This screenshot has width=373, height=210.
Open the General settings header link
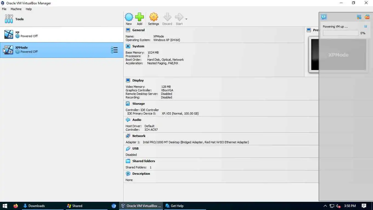tap(138, 30)
